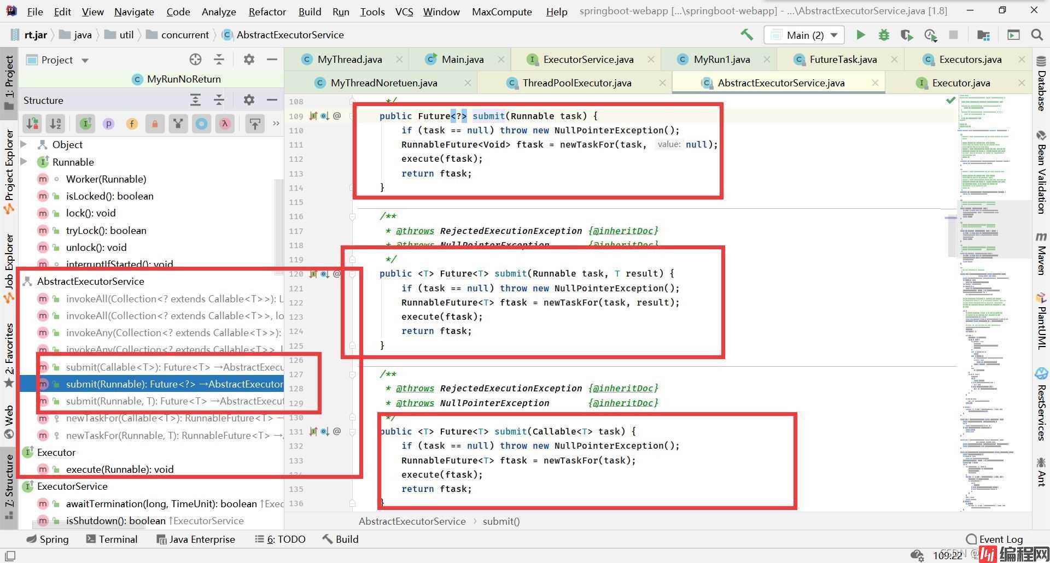This screenshot has width=1050, height=563.
Task: Open the Project view dropdown
Action: (x=85, y=60)
